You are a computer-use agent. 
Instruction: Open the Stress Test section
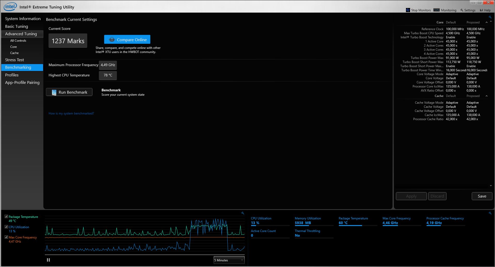(x=14, y=60)
